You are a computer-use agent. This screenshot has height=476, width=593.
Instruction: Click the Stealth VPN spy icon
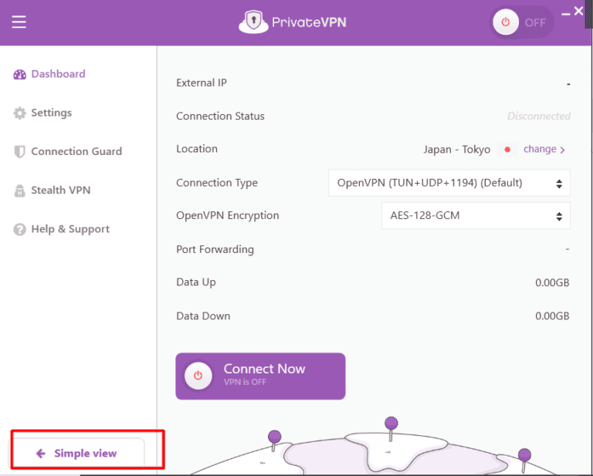tap(19, 191)
